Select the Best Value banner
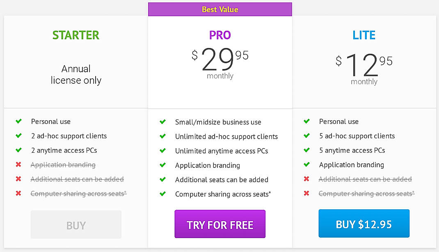439x252 pixels. [220, 9]
